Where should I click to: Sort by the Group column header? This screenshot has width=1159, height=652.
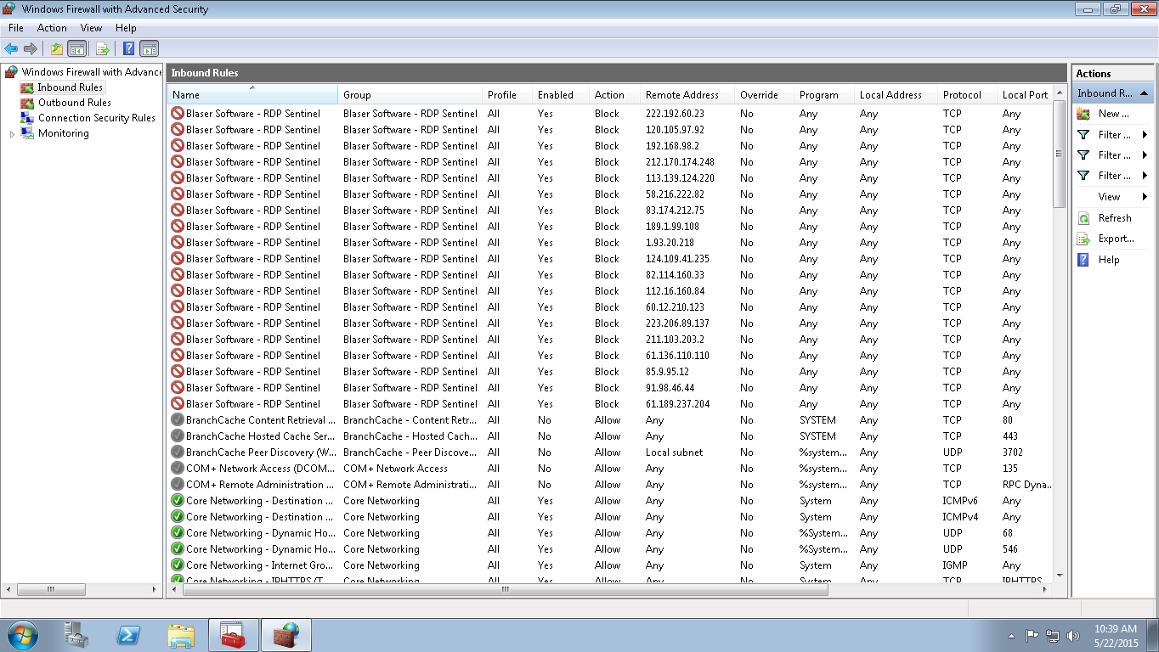coord(410,94)
